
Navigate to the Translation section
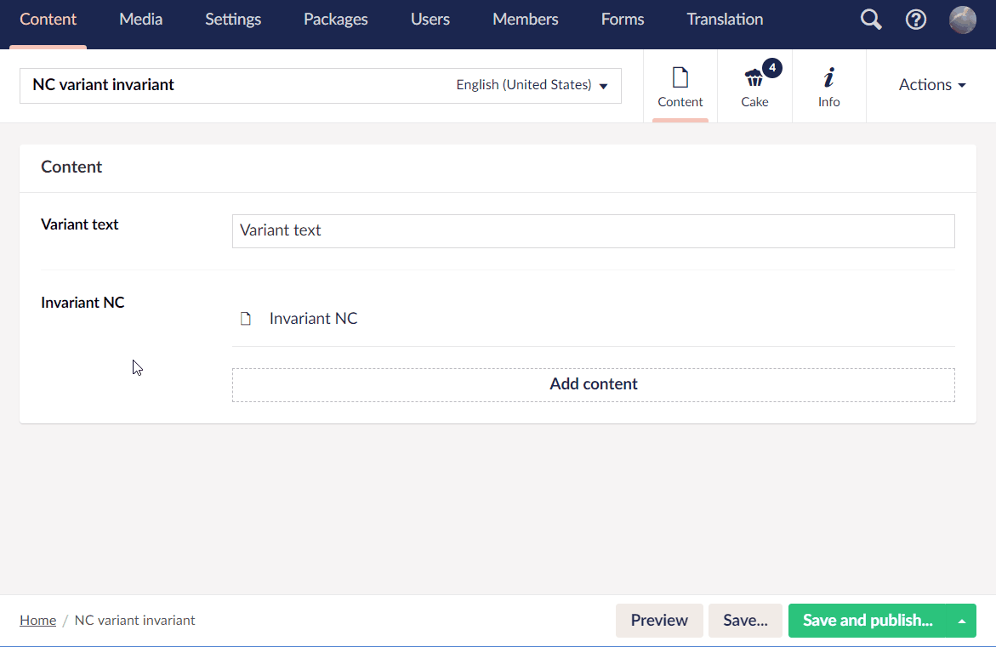(x=725, y=19)
